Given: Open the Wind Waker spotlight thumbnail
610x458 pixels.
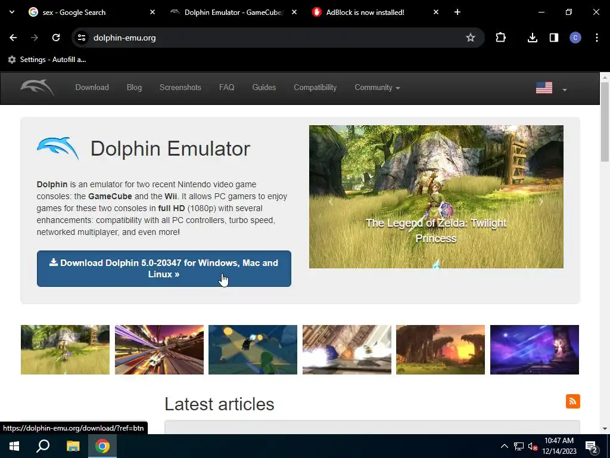Looking at the screenshot, I should (253, 349).
